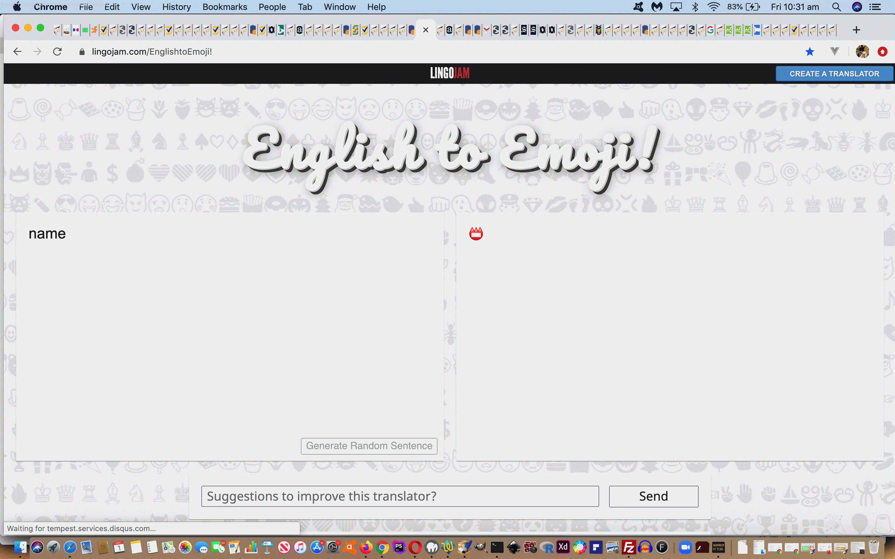Go back using the browser back arrow

click(17, 52)
